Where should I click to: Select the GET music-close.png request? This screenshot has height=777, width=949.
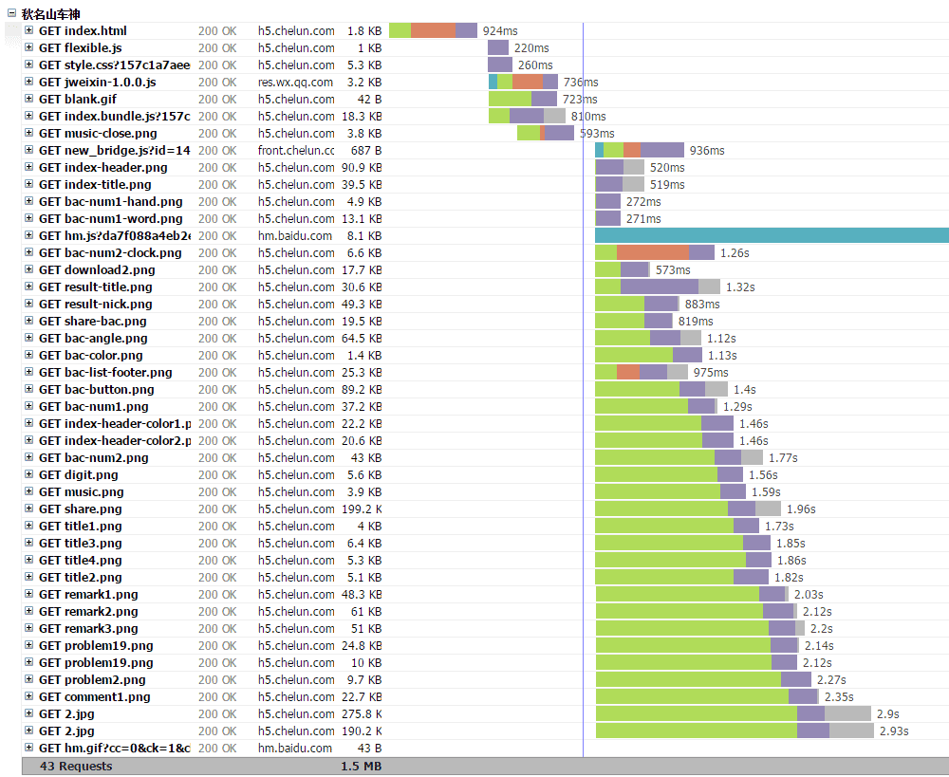click(98, 134)
